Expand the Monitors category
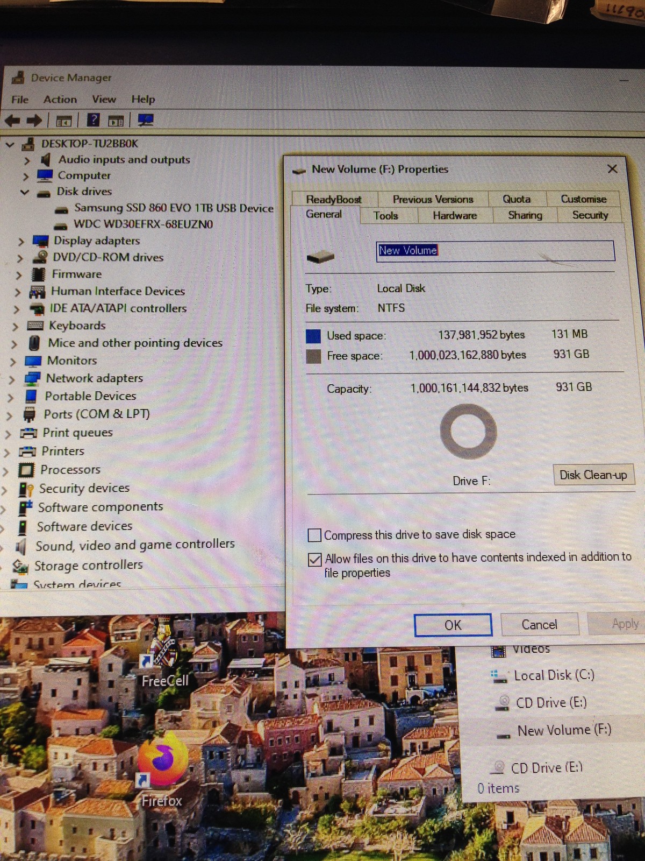The image size is (645, 861). point(13,362)
